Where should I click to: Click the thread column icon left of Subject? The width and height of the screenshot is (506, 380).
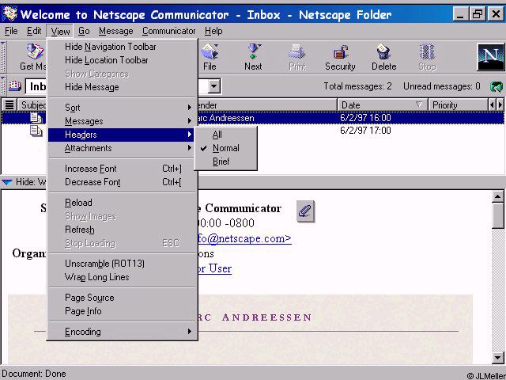pos(9,104)
